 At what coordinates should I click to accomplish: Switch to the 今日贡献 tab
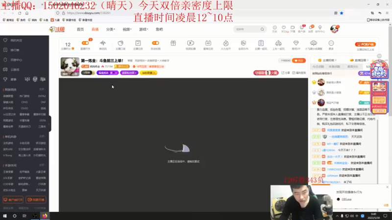[x=318, y=66]
